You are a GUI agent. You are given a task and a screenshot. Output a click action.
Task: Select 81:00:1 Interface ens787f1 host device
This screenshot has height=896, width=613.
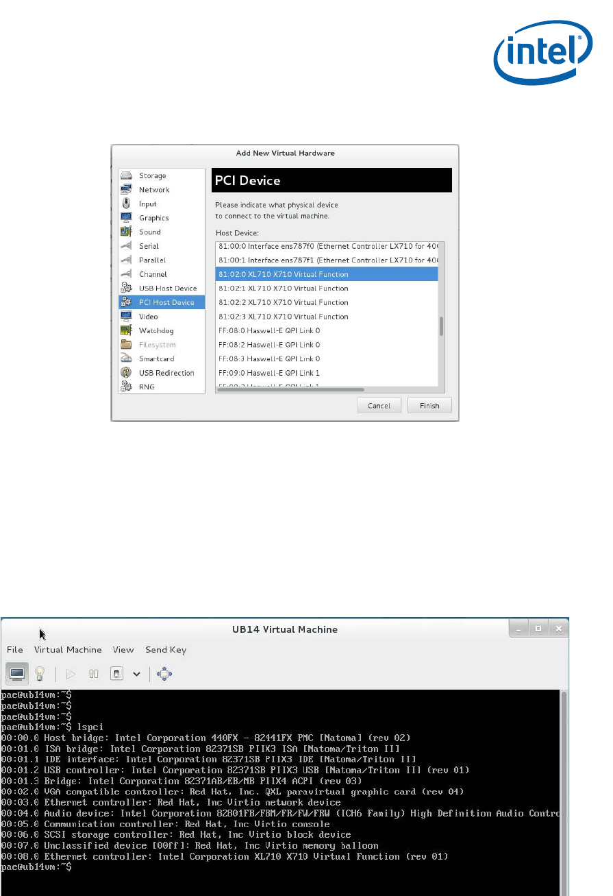click(327, 261)
